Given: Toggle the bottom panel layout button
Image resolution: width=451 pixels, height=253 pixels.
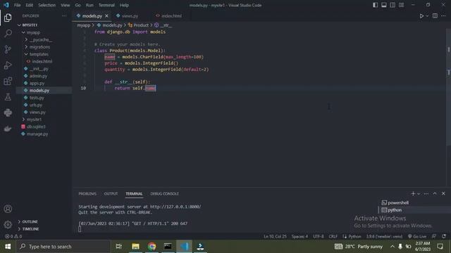Looking at the screenshot, I should click(x=383, y=5).
